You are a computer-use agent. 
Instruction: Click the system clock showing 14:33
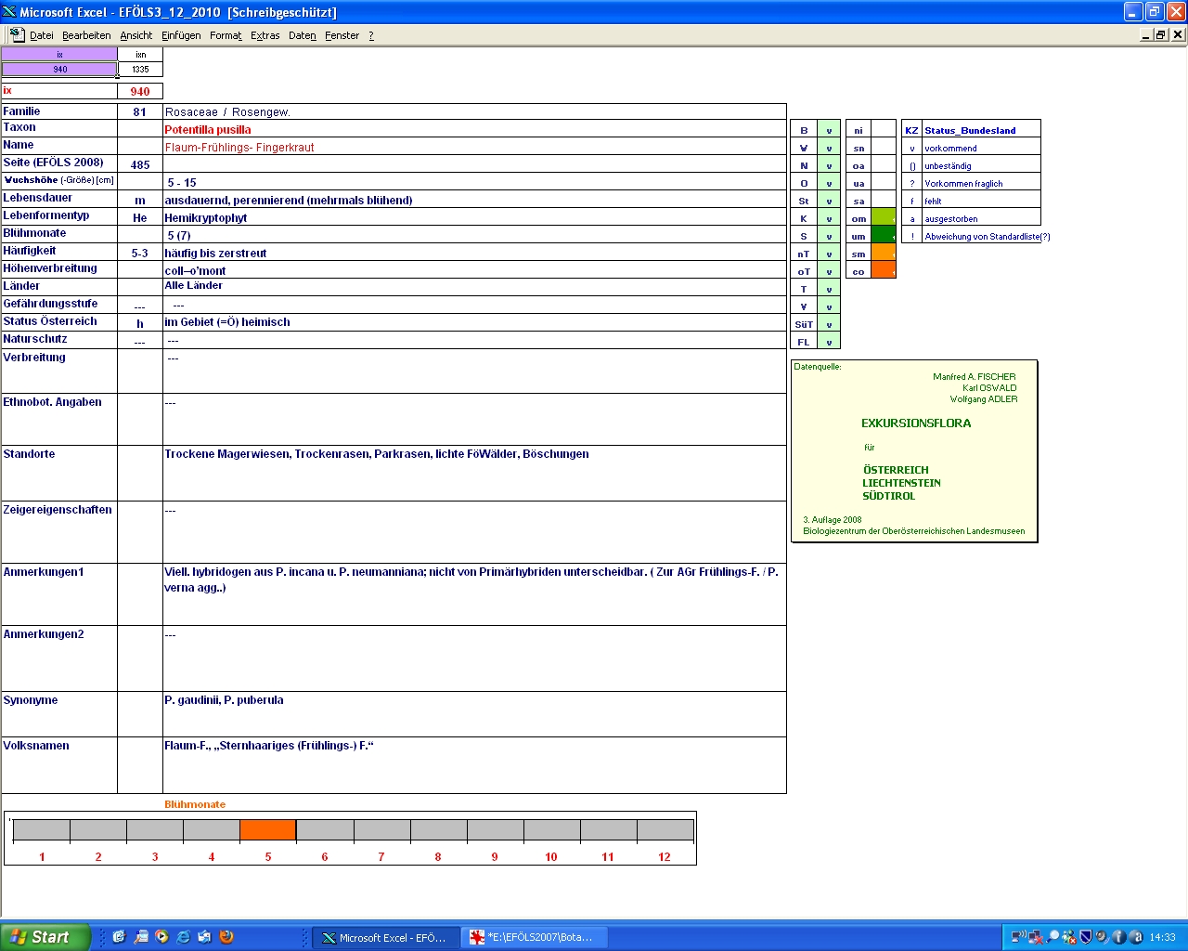tap(1162, 937)
